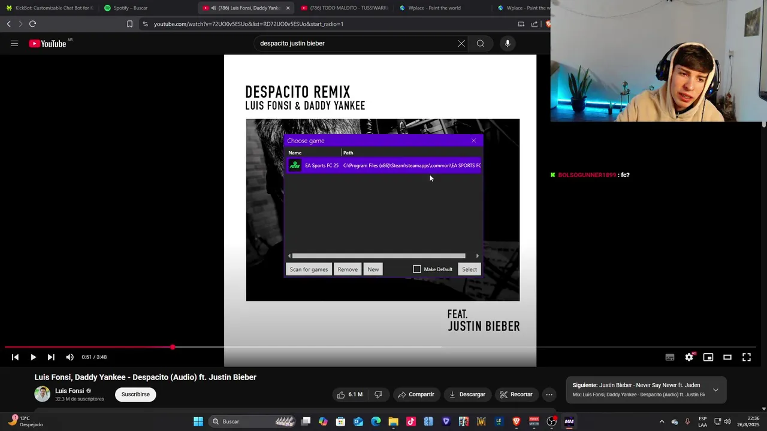Open the player settings gear
Viewport: 767px width, 431px height.
click(689, 357)
